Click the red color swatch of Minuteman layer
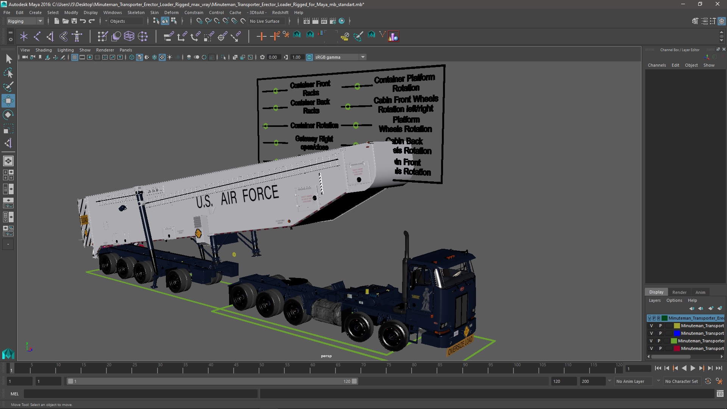The height and width of the screenshot is (409, 727). pyautogui.click(x=677, y=348)
